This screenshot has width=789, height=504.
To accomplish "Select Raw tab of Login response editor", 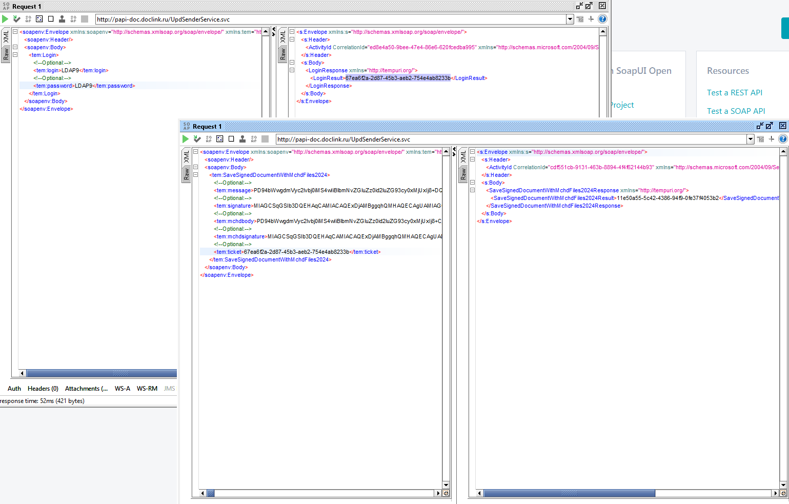I will pyautogui.click(x=282, y=54).
